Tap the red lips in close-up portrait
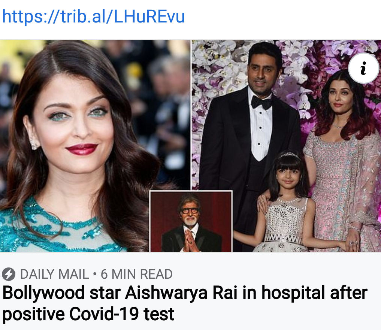 pyautogui.click(x=82, y=149)
